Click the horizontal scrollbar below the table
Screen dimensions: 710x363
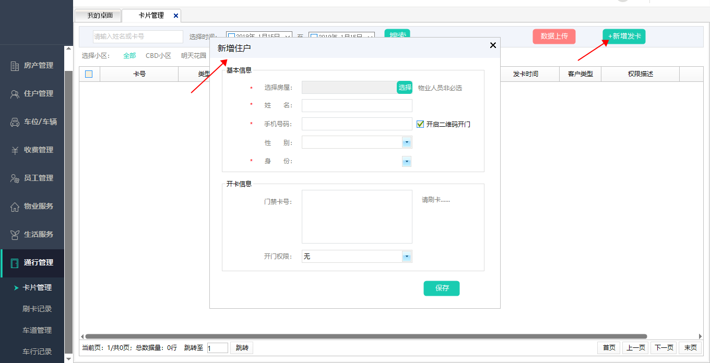[x=365, y=336]
